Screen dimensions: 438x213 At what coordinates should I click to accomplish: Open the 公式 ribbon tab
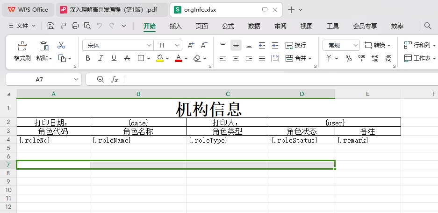tap(228, 26)
